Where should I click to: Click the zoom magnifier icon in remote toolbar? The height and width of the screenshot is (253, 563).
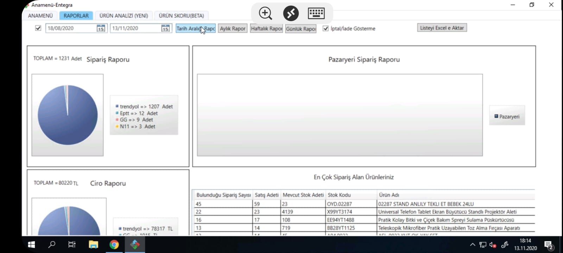pyautogui.click(x=265, y=13)
